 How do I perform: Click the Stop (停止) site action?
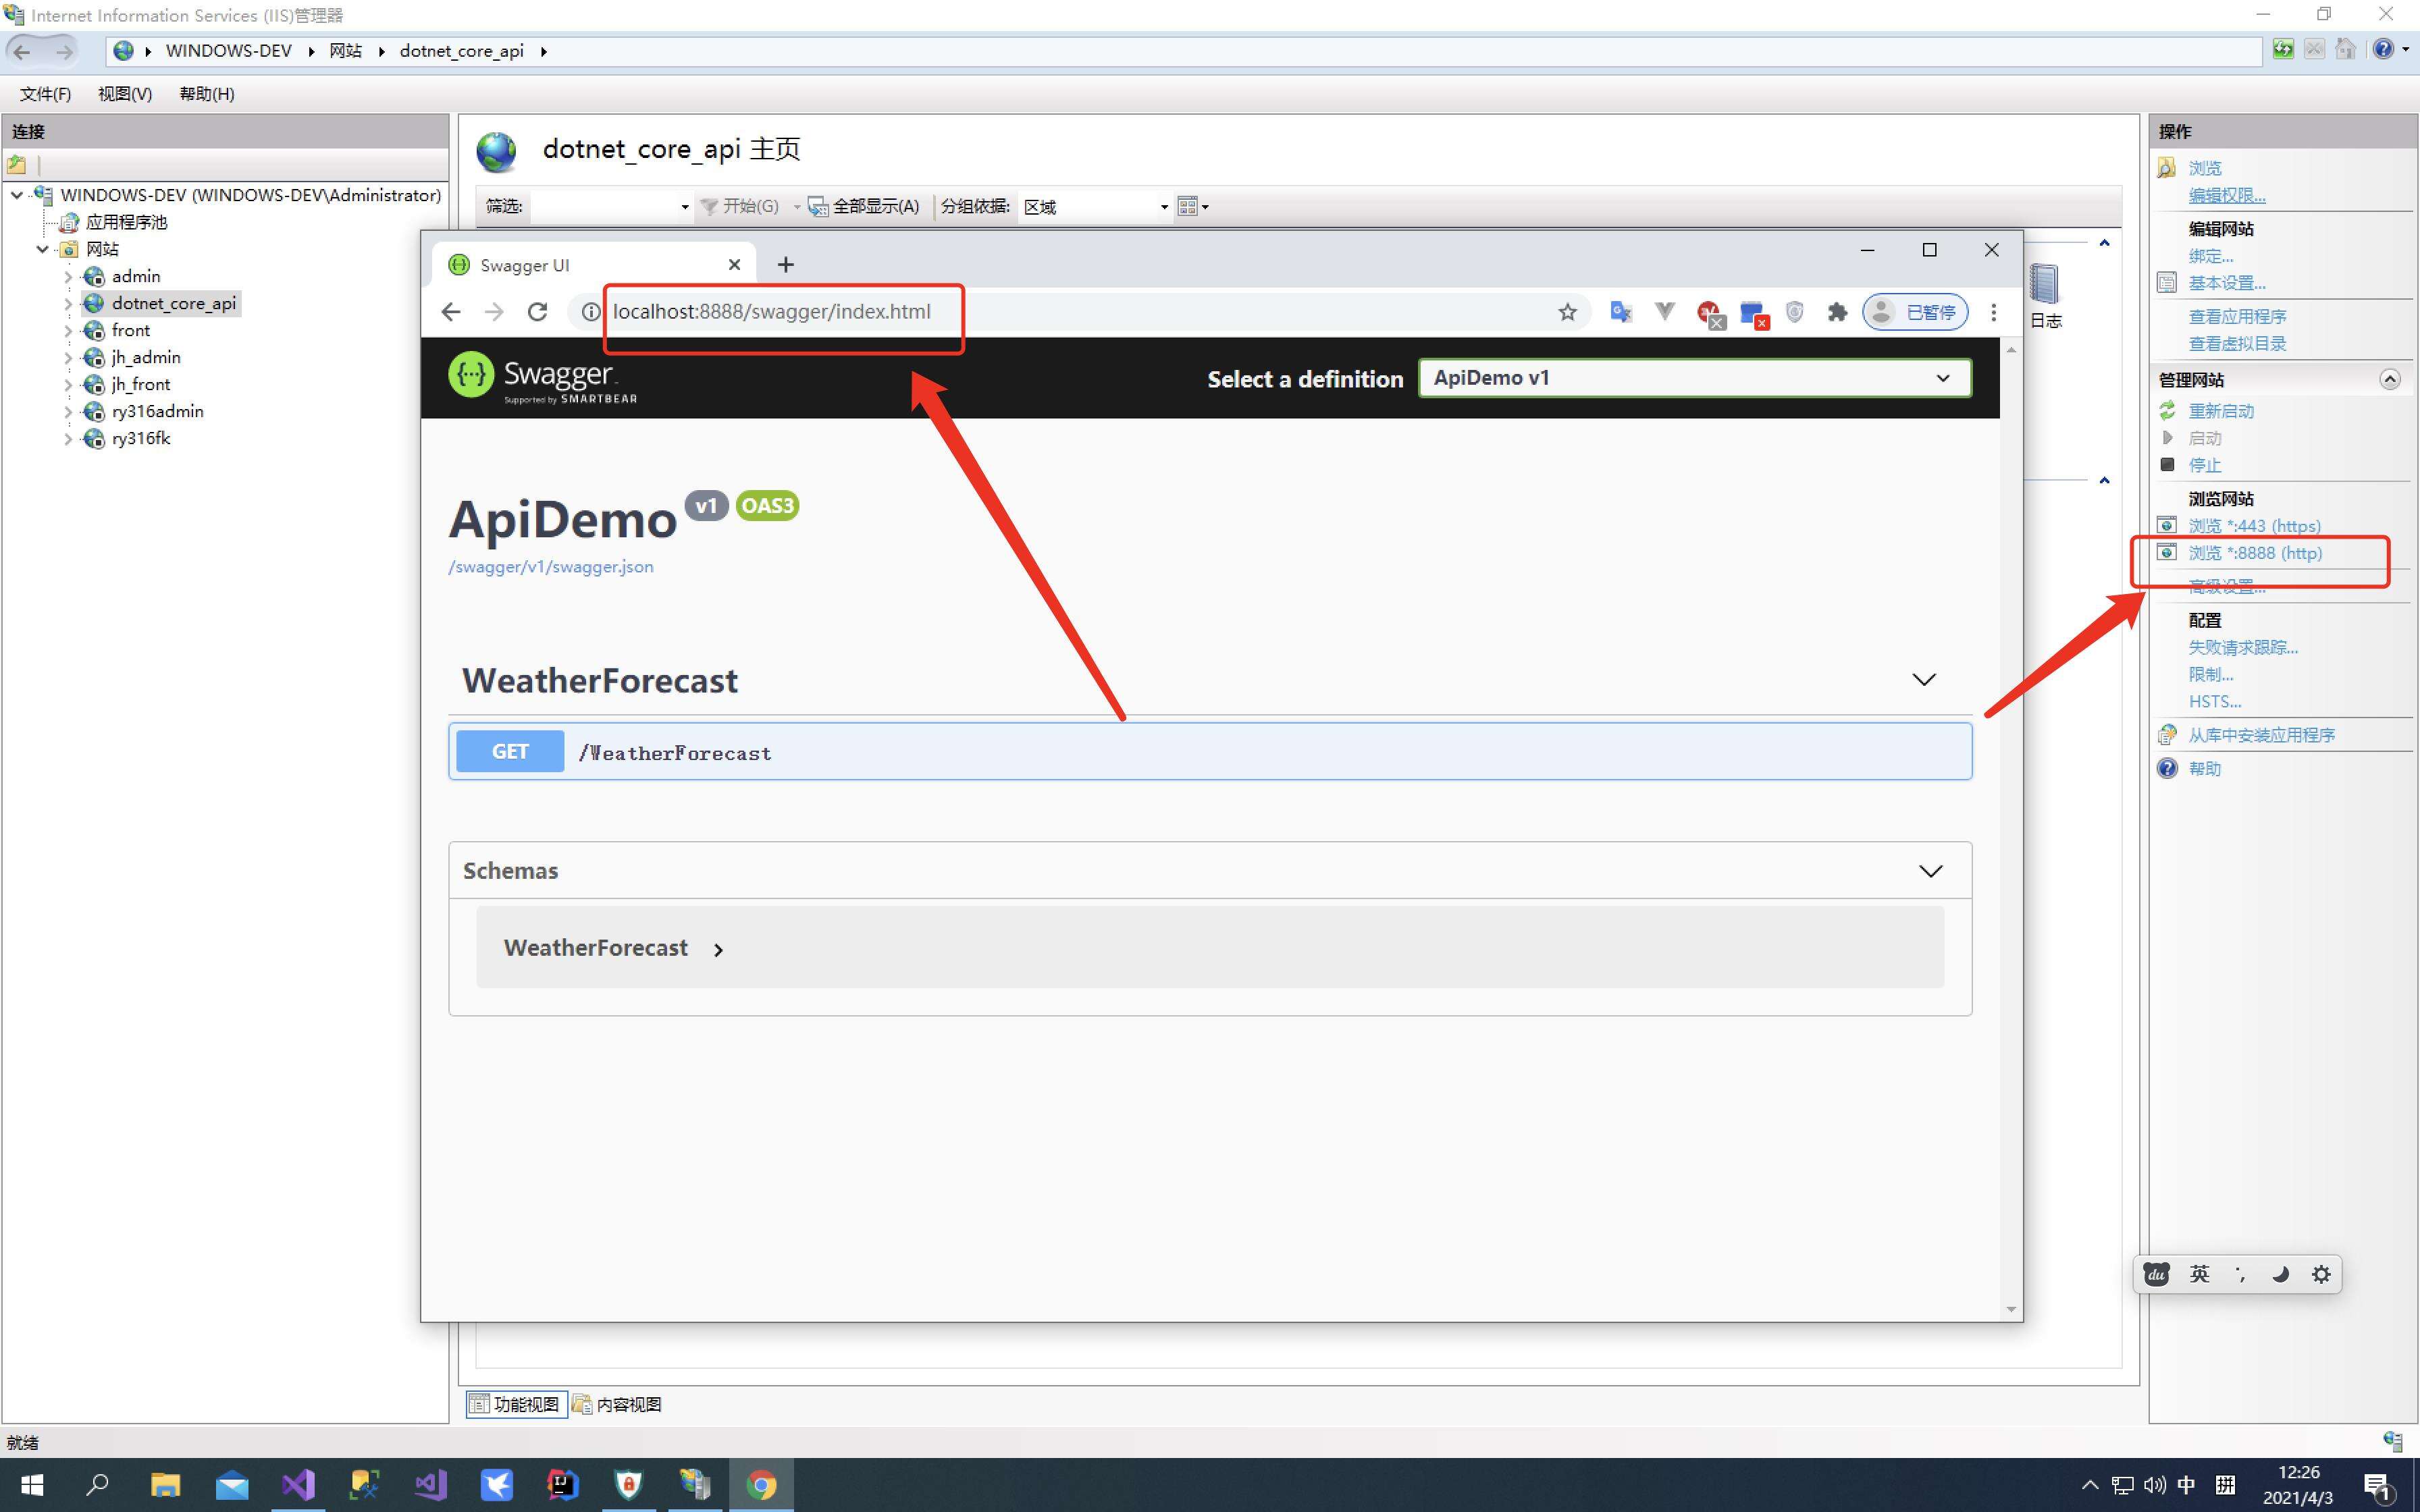pyautogui.click(x=2204, y=465)
